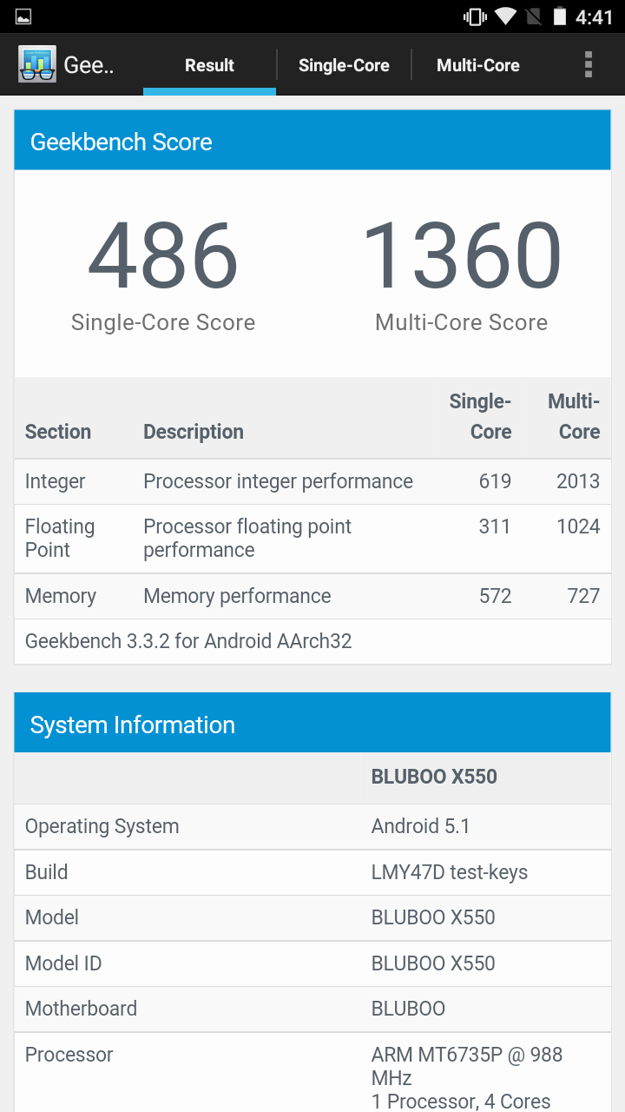Tap the 486 Single-Core Score number
Screen dimensions: 625x1112
pyautogui.click(x=163, y=256)
